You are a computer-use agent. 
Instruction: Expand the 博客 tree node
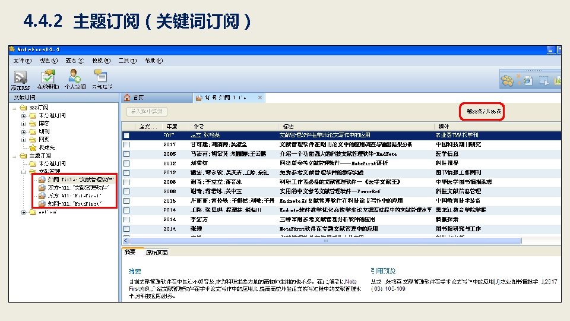24,124
